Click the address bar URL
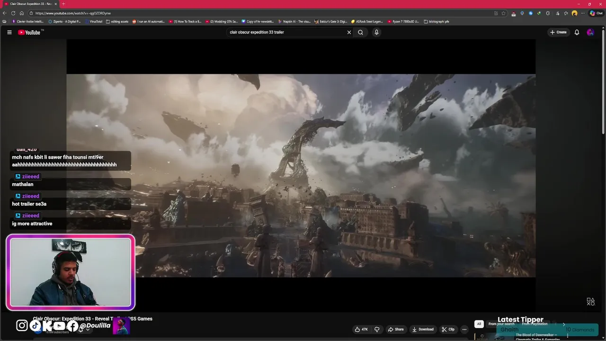This screenshot has width=606, height=341. (73, 13)
